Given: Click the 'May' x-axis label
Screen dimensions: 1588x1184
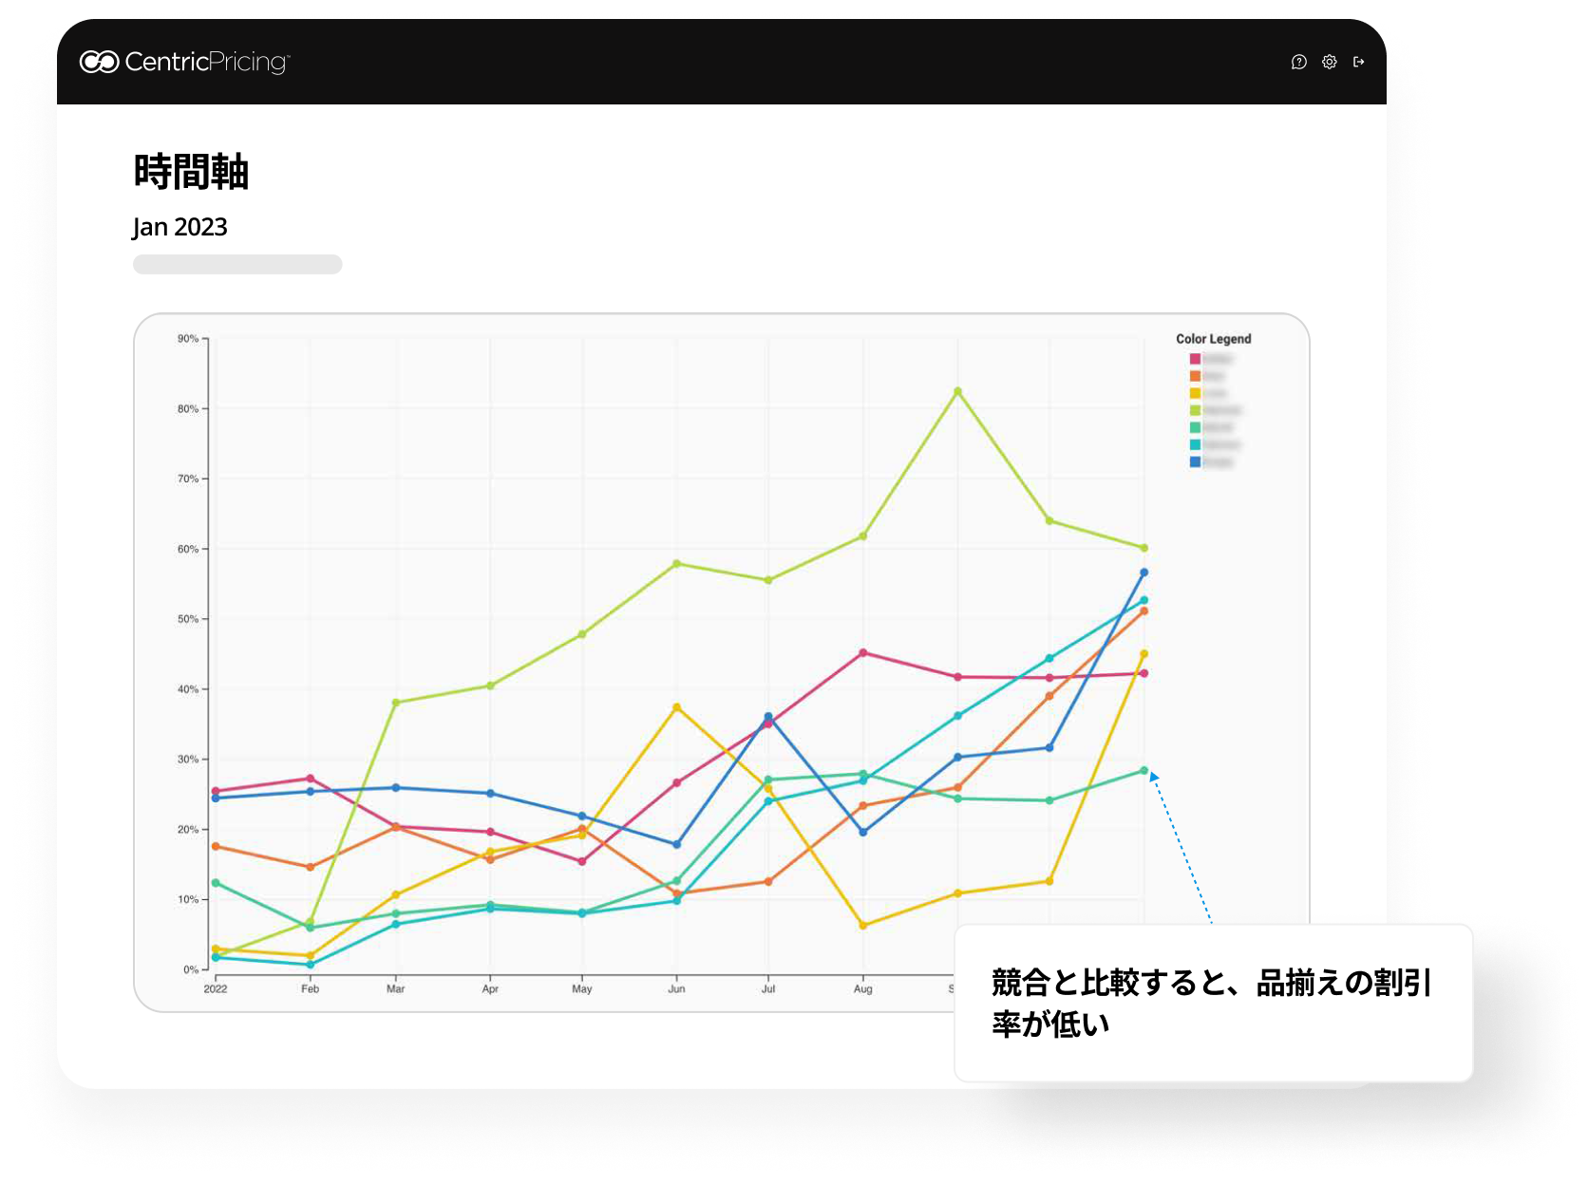Looking at the screenshot, I should pyautogui.click(x=582, y=989).
